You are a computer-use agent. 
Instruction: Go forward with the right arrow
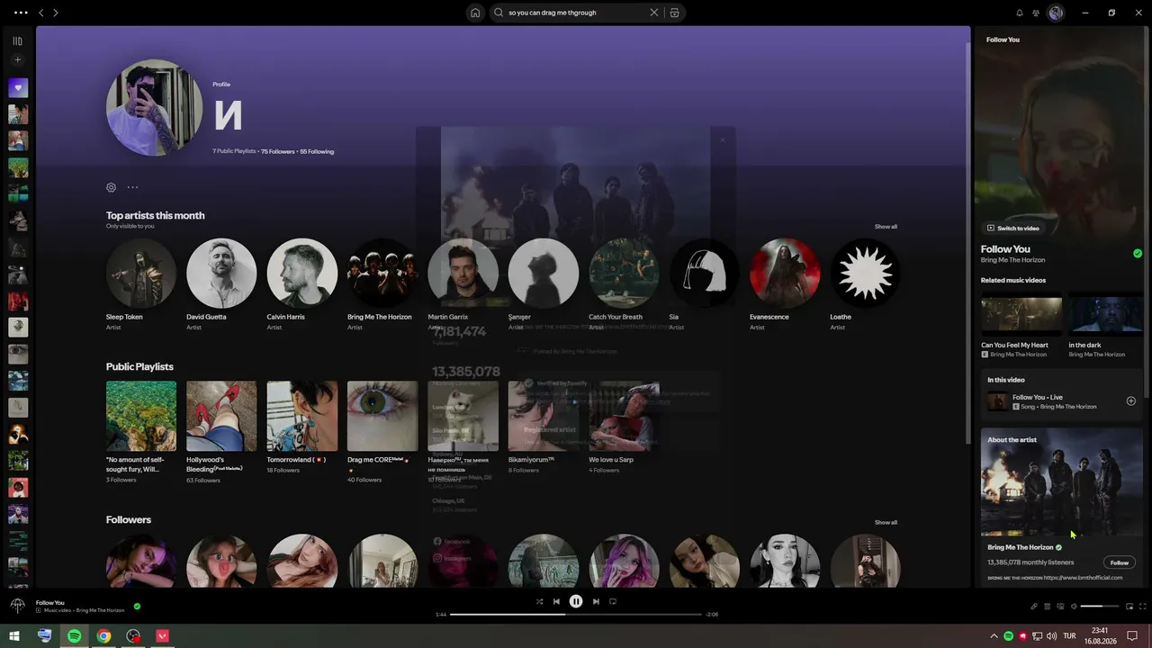tap(56, 13)
